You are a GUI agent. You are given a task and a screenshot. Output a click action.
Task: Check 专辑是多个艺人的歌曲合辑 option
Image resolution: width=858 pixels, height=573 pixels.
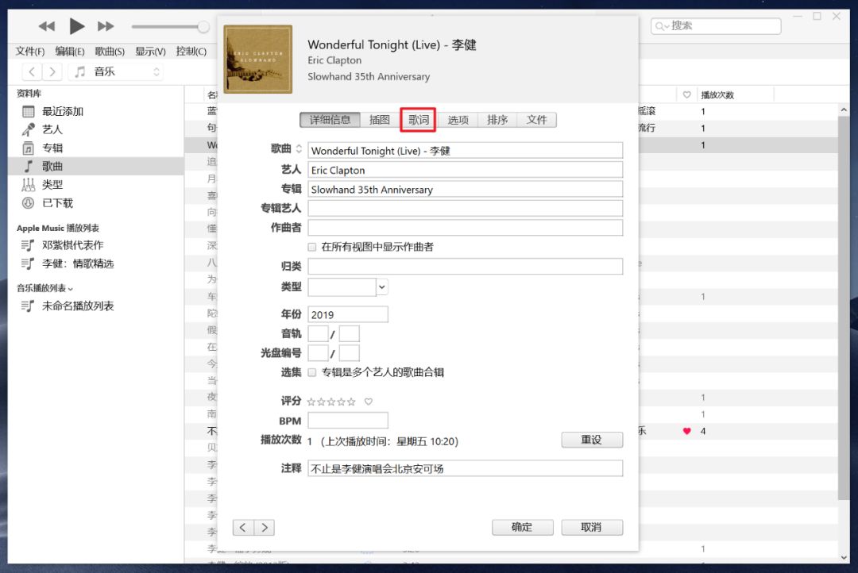click(x=311, y=372)
